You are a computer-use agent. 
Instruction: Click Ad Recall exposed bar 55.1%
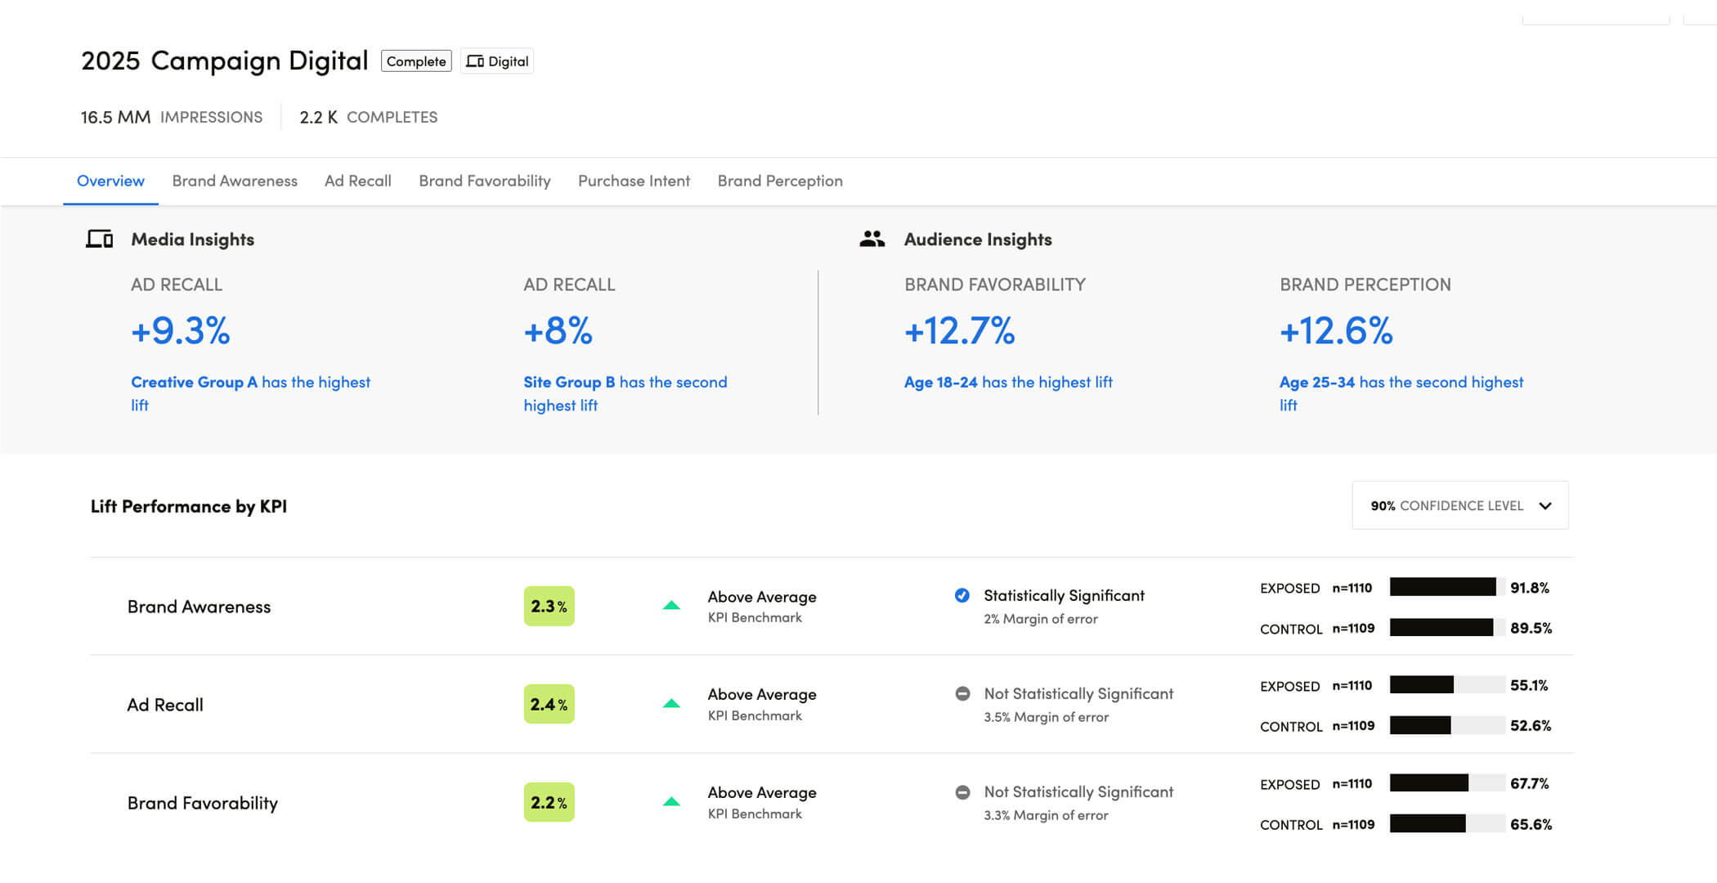[1447, 684]
